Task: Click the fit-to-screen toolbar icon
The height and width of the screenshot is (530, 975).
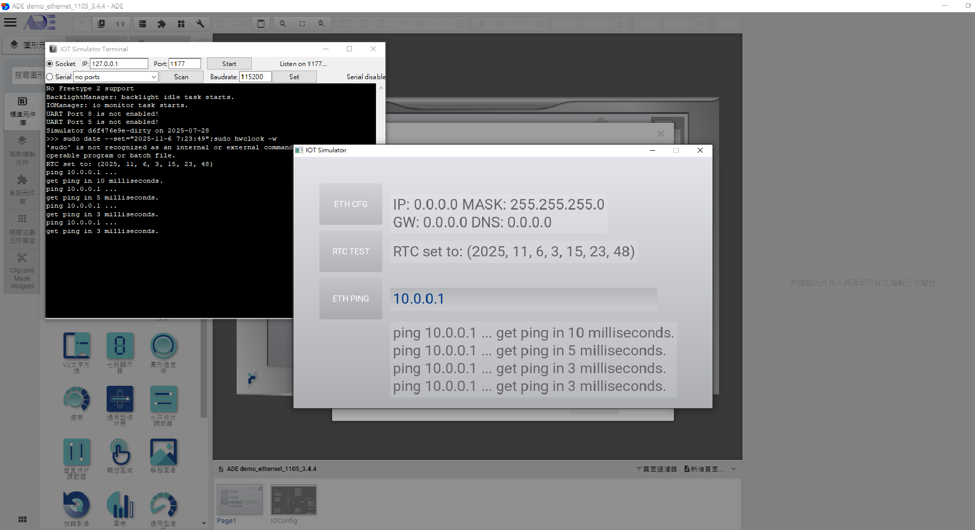Action: point(302,24)
